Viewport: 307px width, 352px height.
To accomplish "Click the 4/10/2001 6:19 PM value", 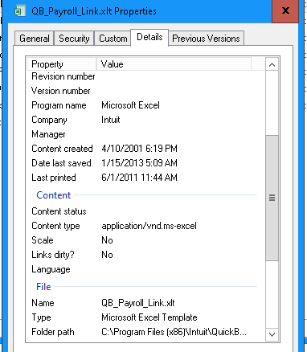I will pyautogui.click(x=139, y=149).
